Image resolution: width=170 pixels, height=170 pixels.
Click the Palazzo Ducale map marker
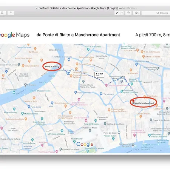pos(113,139)
